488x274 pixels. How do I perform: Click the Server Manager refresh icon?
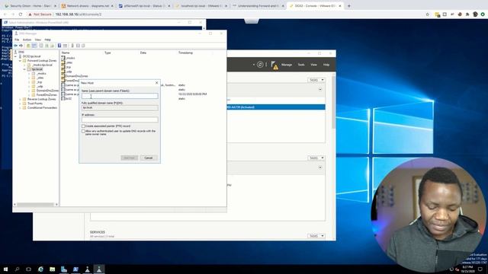(x=260, y=65)
